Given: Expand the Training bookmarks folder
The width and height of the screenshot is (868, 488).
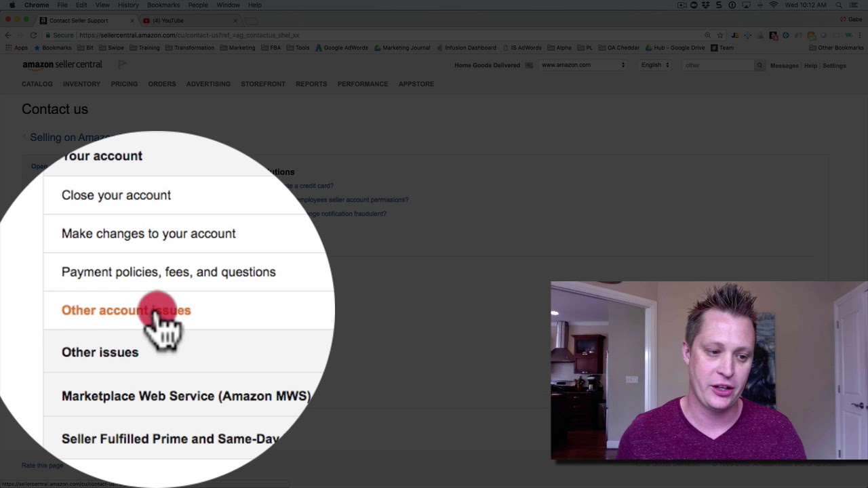Looking at the screenshot, I should coord(144,48).
